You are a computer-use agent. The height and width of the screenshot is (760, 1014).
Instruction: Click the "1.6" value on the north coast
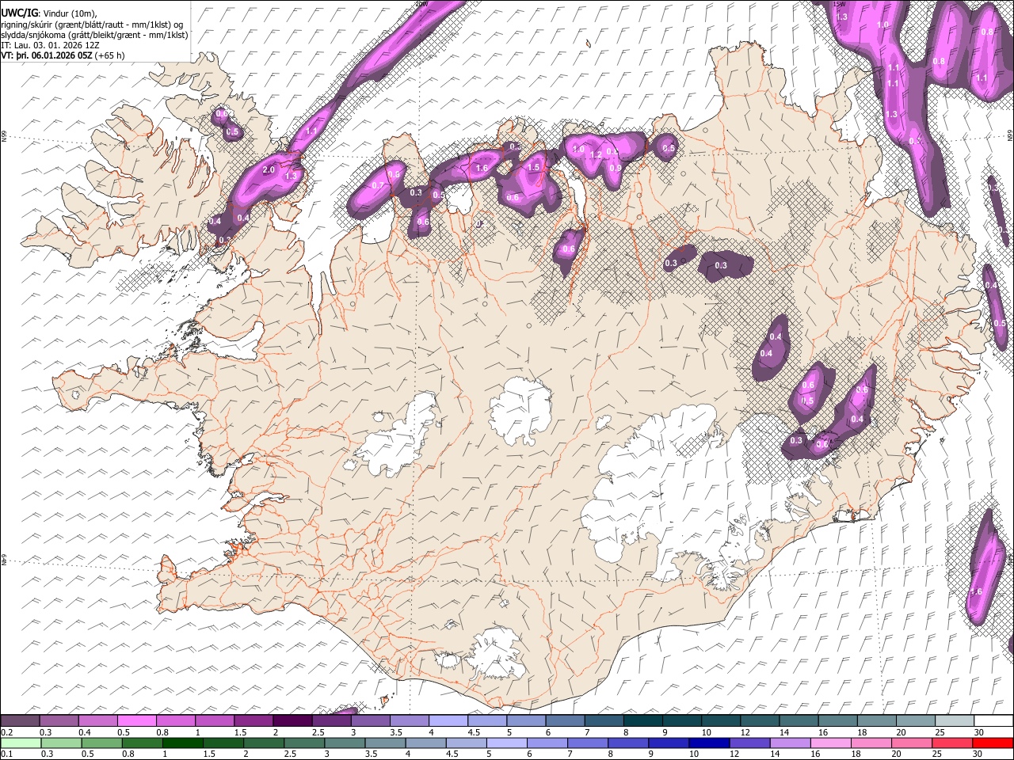(482, 169)
